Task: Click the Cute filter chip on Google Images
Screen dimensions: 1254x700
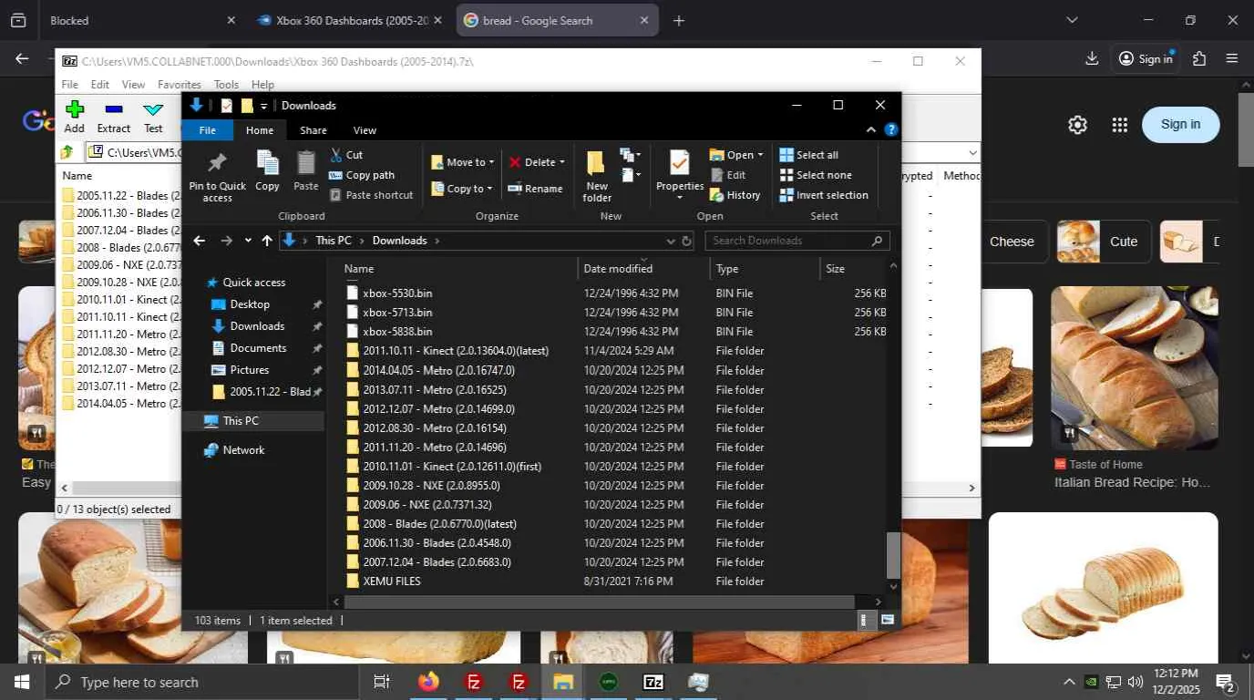Action: [x=1105, y=242]
